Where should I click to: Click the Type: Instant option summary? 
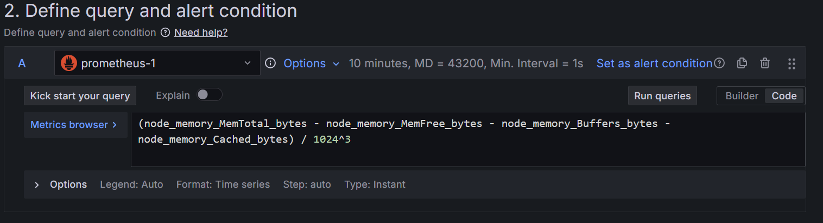(375, 184)
